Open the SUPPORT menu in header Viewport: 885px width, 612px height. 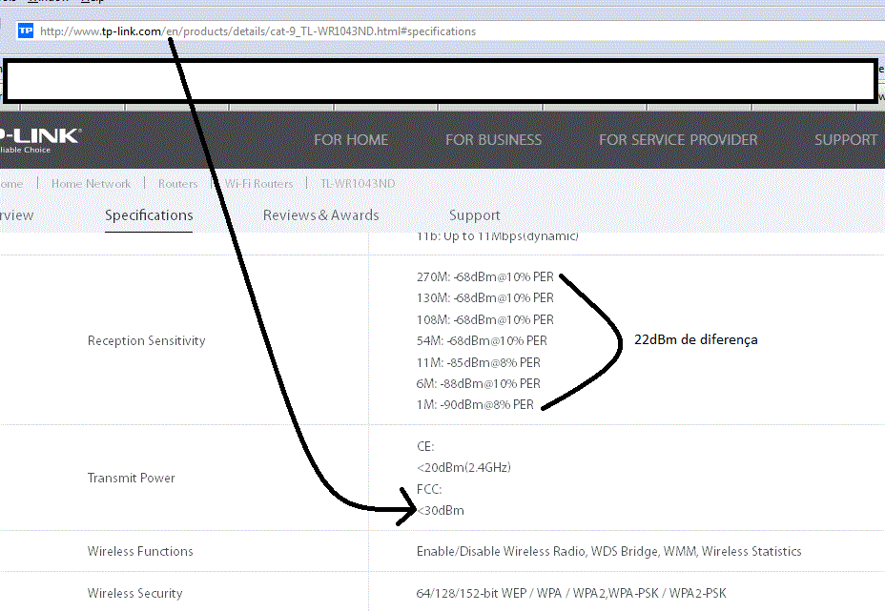click(846, 139)
